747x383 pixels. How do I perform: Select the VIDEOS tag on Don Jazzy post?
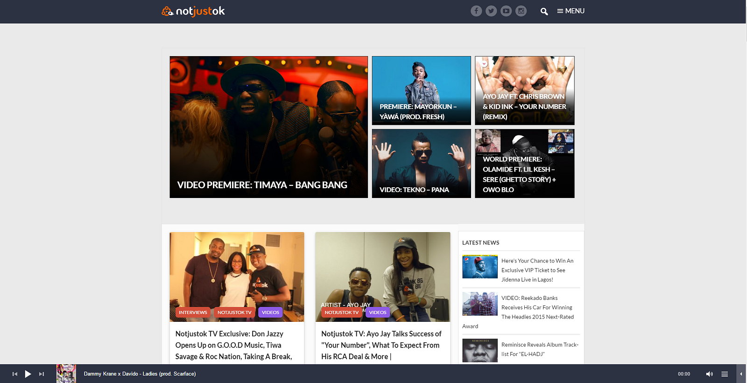(270, 312)
